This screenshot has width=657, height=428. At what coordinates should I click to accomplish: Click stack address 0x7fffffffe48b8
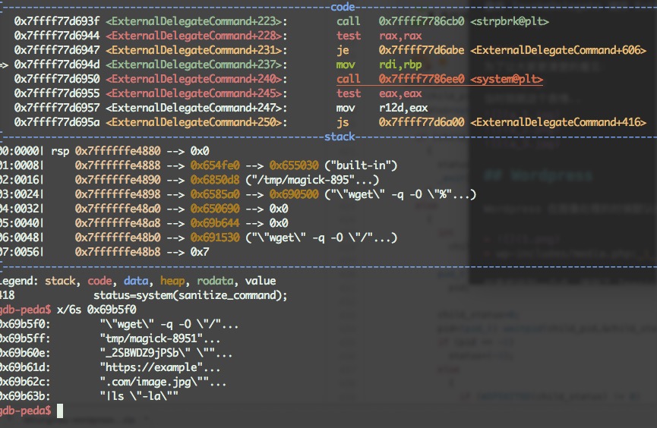coord(118,252)
